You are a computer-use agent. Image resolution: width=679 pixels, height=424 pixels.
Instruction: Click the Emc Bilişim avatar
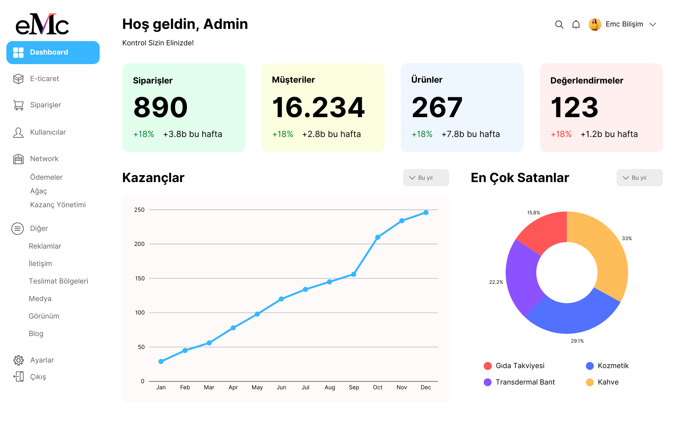click(595, 24)
